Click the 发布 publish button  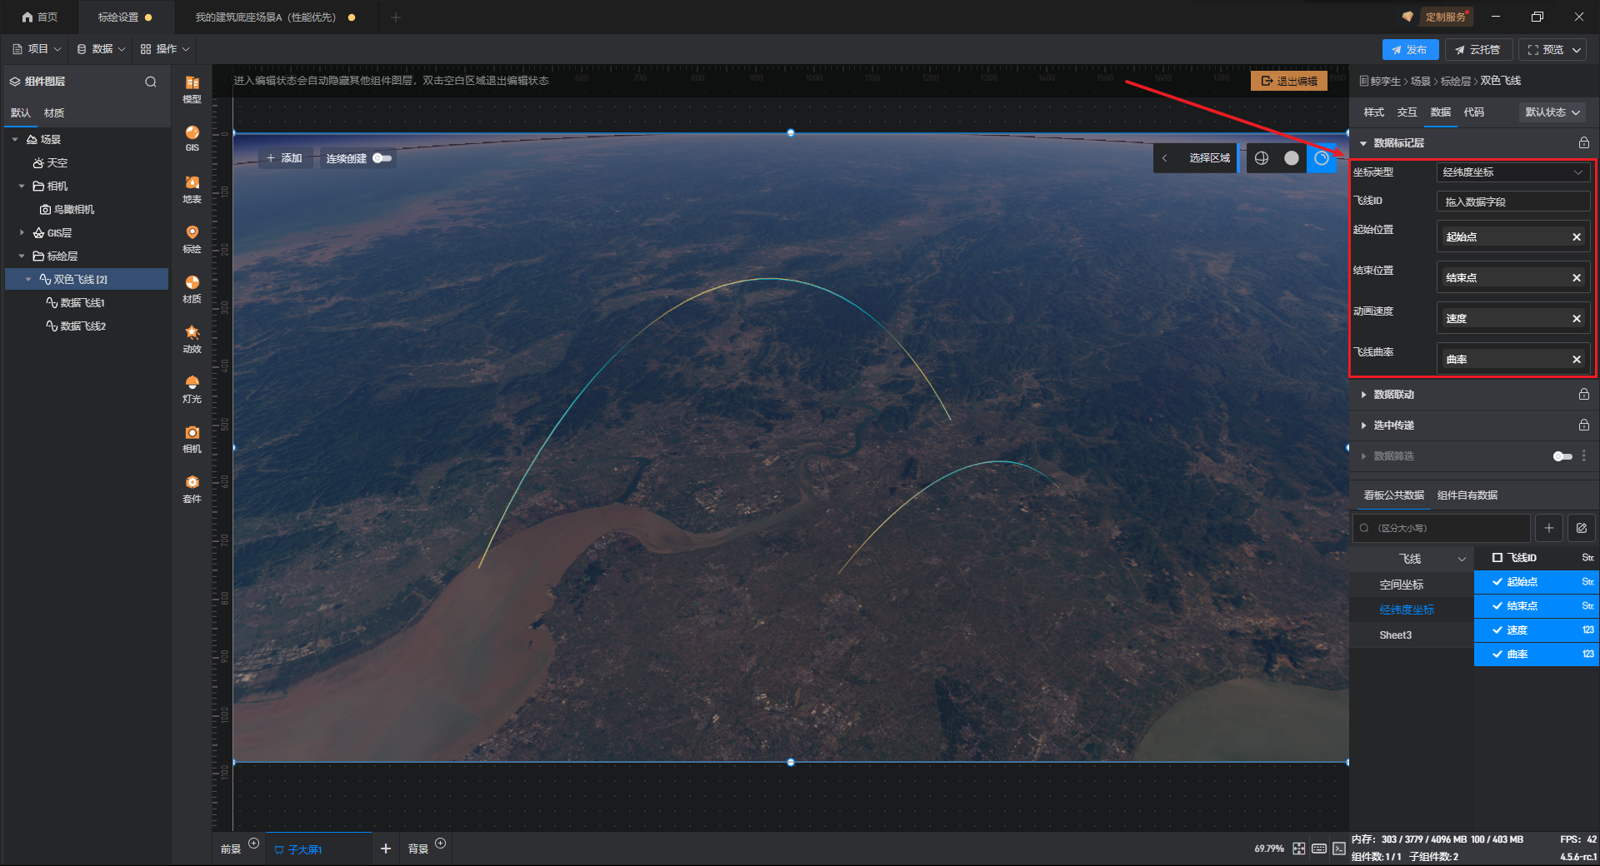tap(1410, 50)
